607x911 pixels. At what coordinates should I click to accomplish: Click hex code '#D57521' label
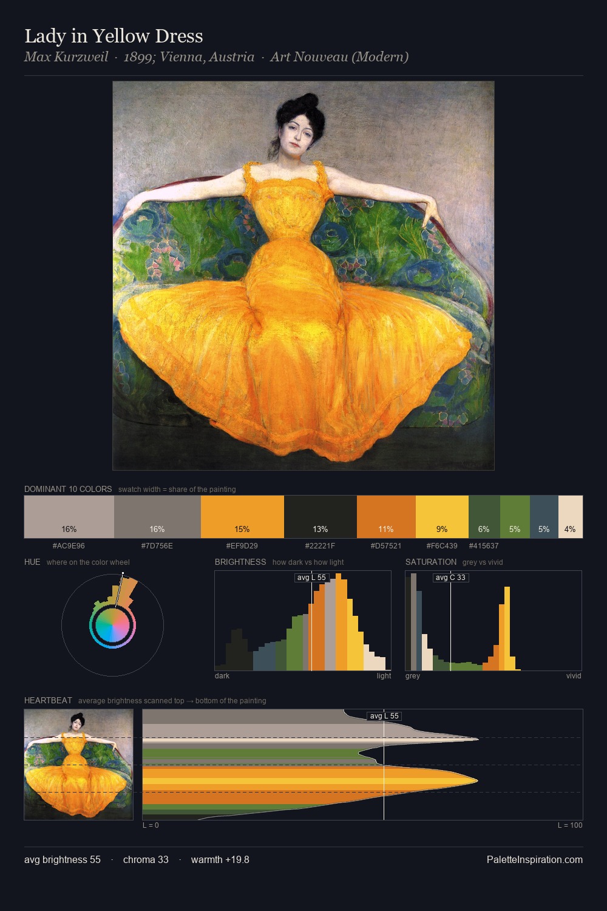click(386, 545)
